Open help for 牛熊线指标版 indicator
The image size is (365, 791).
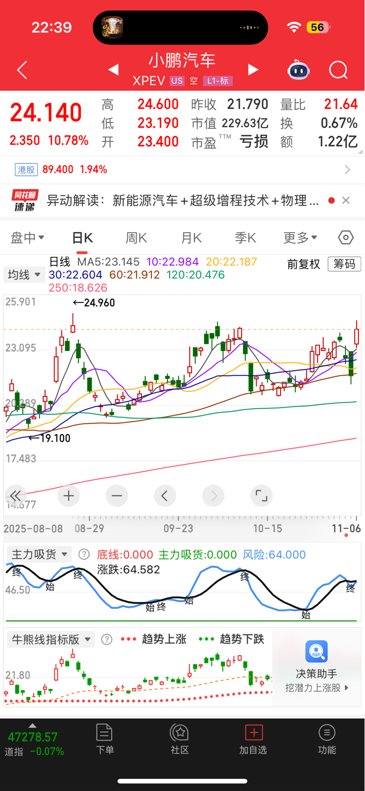tap(107, 639)
